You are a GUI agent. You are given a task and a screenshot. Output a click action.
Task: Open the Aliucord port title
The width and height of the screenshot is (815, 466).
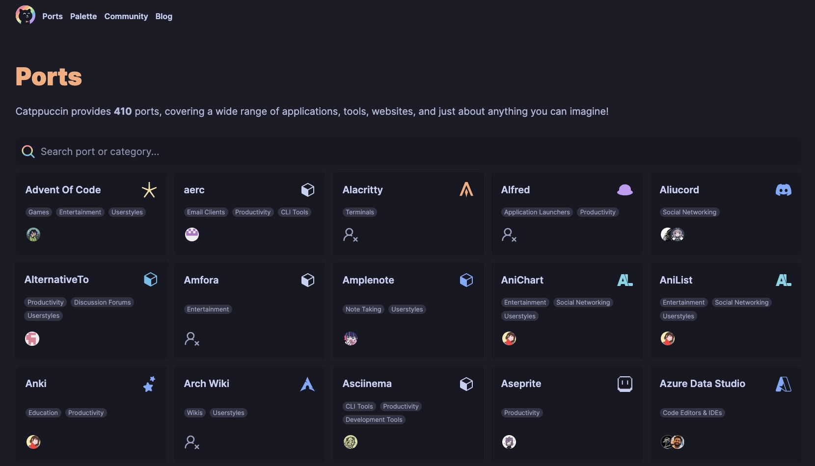[679, 190]
